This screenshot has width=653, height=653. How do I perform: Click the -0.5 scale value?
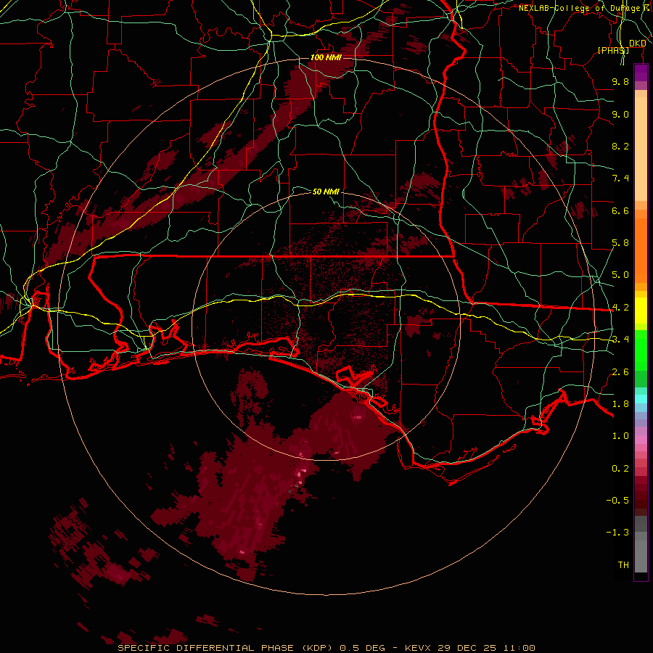(x=617, y=501)
